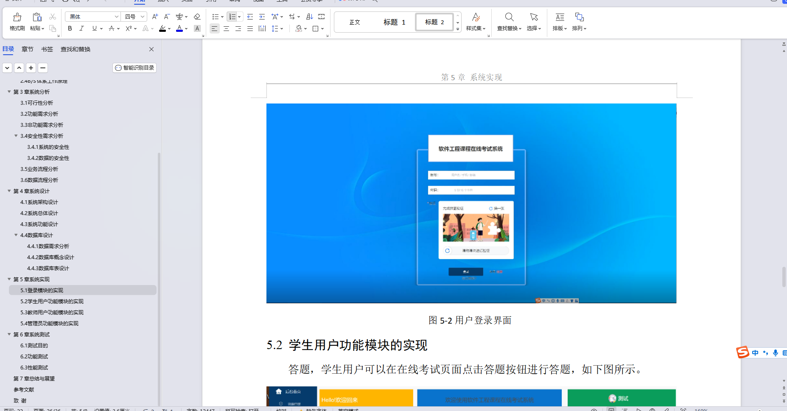Collapse the 第4章系统设计 outline node

pyautogui.click(x=9, y=191)
